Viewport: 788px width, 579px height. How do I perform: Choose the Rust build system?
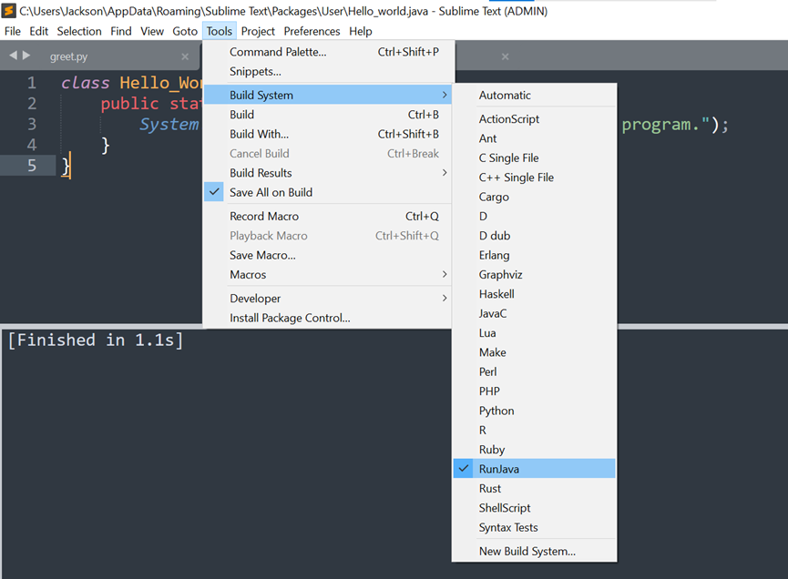(x=534, y=488)
